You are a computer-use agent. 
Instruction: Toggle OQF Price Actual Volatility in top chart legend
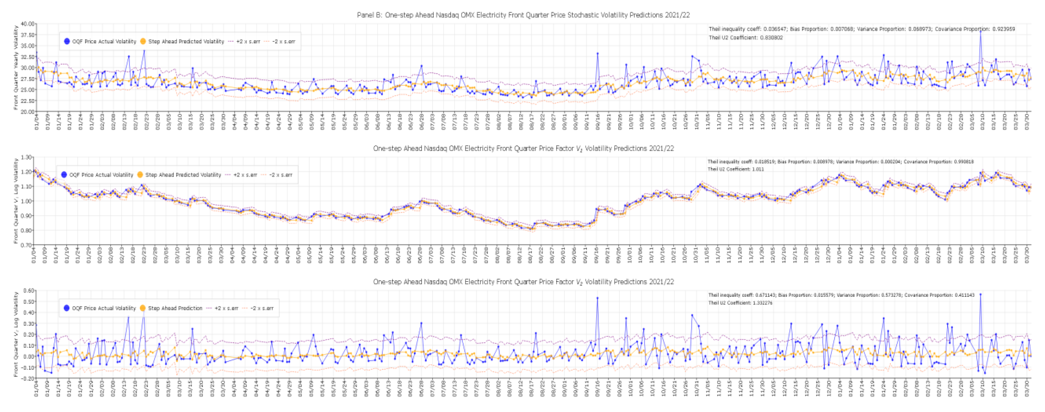tap(104, 41)
